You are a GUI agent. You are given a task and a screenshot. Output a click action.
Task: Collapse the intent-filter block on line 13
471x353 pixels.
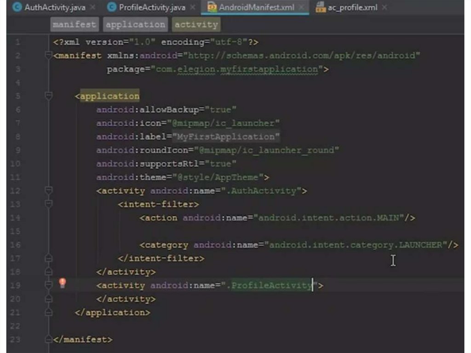tap(49, 204)
